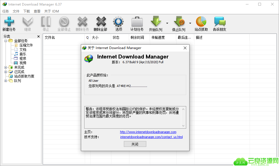Sort by 最后连... column header
The height and width of the screenshot is (166, 279).
185,37
